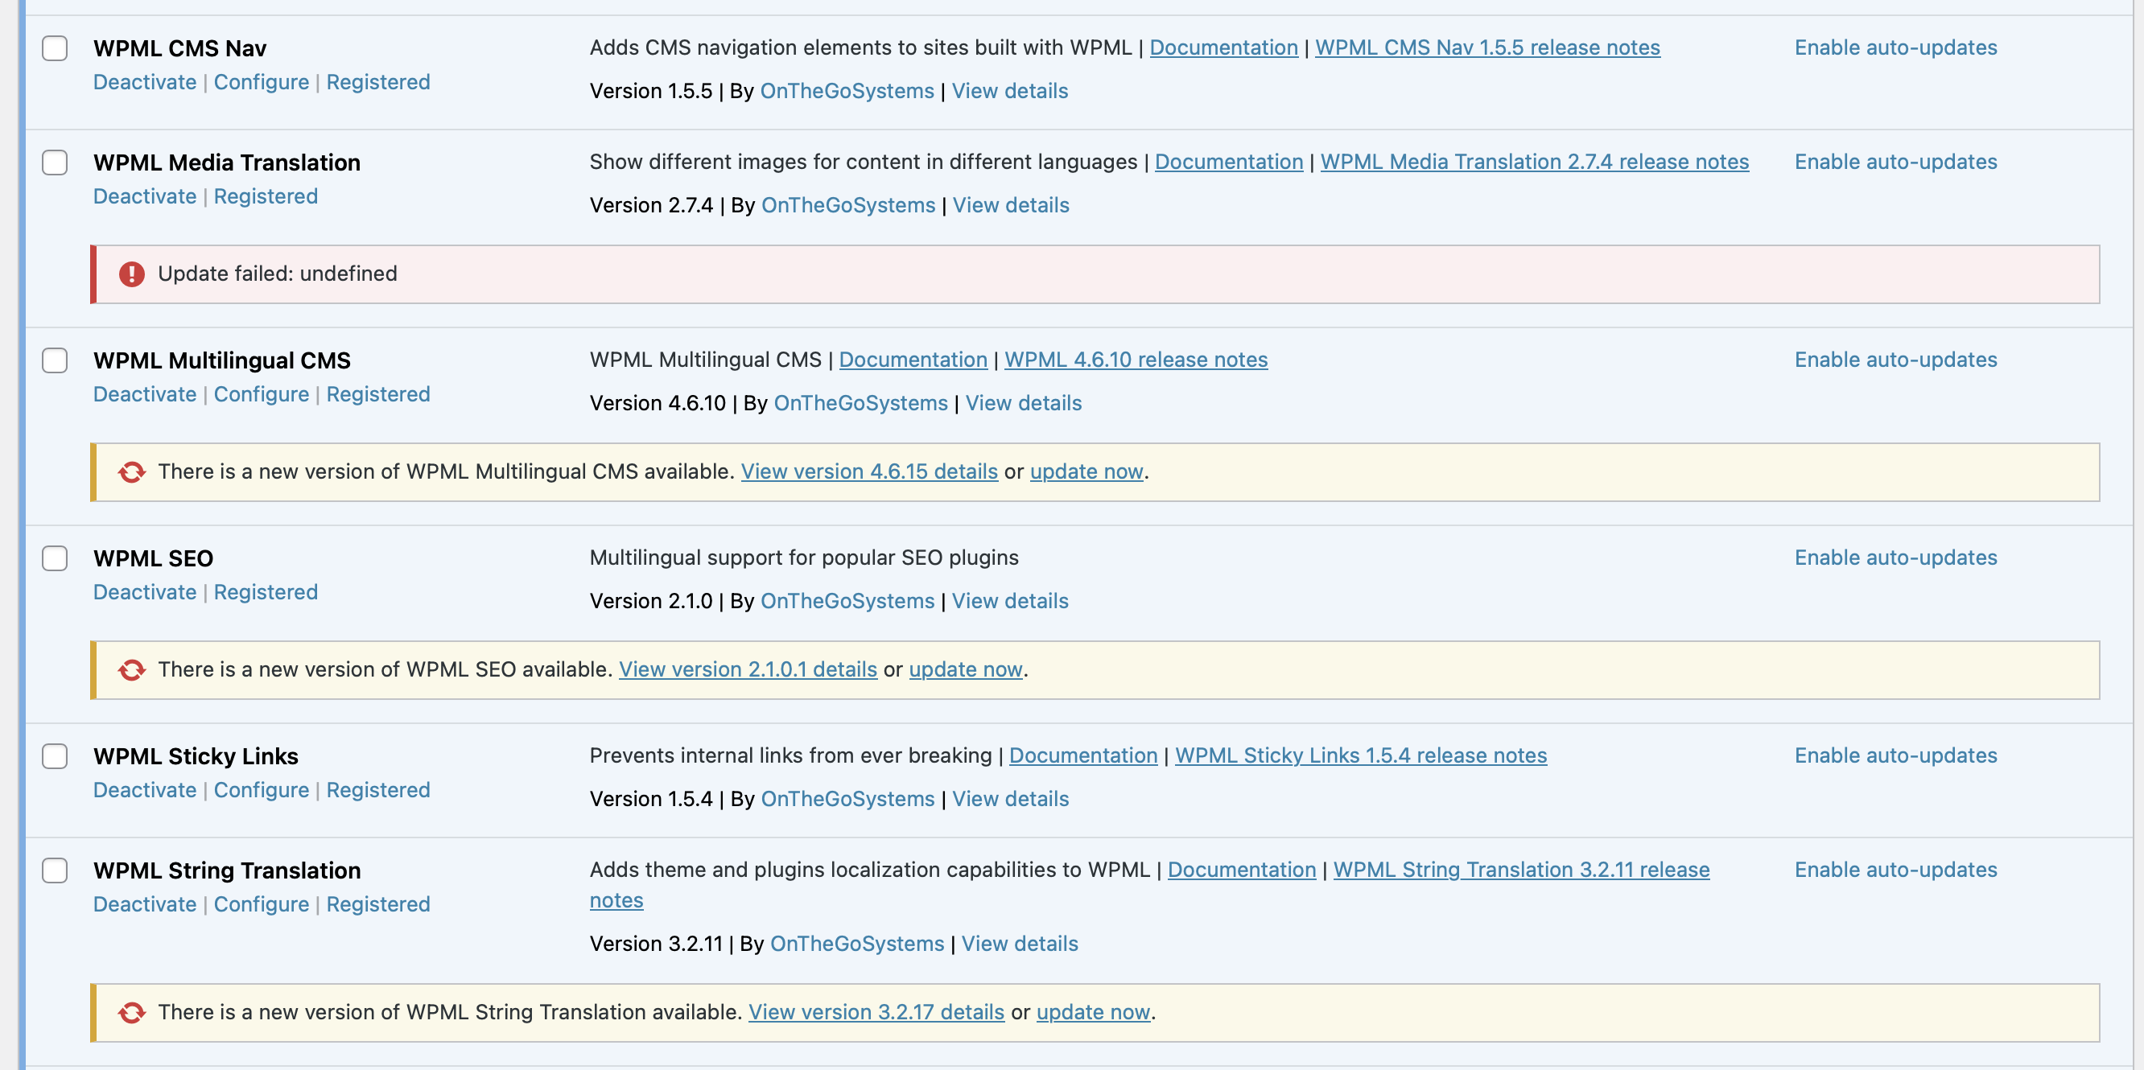Open Documentation for WPML Multilingual CMS
The height and width of the screenshot is (1070, 2144).
913,360
